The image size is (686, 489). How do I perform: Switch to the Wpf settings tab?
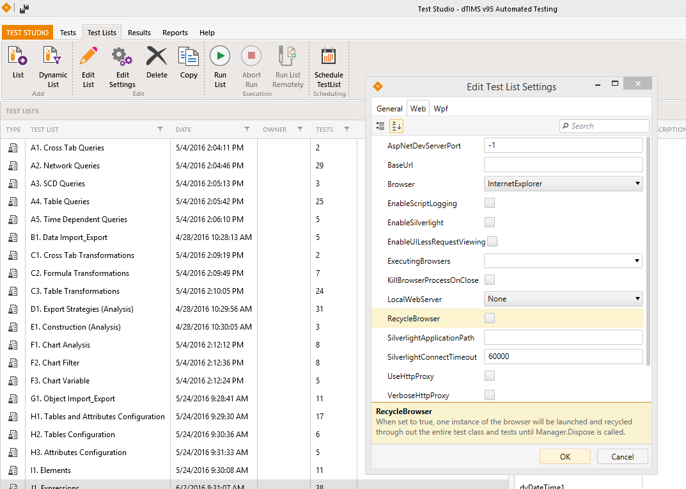440,109
